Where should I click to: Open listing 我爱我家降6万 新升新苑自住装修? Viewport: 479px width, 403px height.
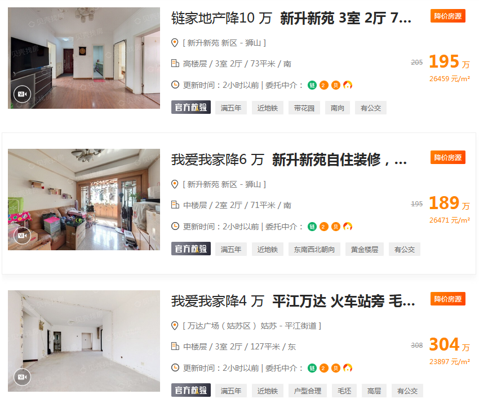(x=289, y=160)
